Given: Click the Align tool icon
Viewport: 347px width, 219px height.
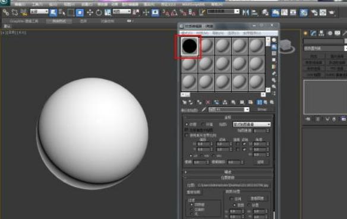Looking at the screenshot, I should pos(254,12).
